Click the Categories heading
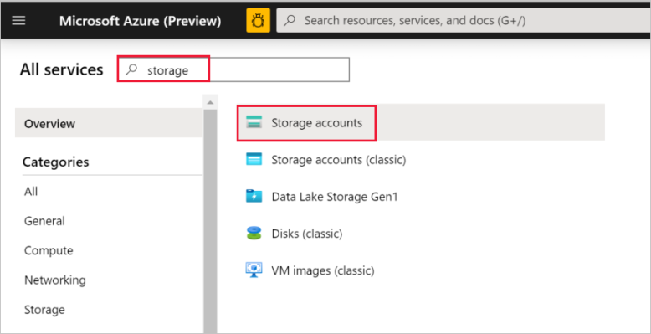Image resolution: width=651 pixels, height=334 pixels. coord(55,162)
